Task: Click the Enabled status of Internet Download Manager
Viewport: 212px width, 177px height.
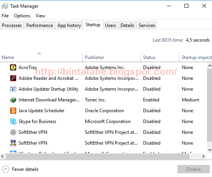Action: [151, 100]
